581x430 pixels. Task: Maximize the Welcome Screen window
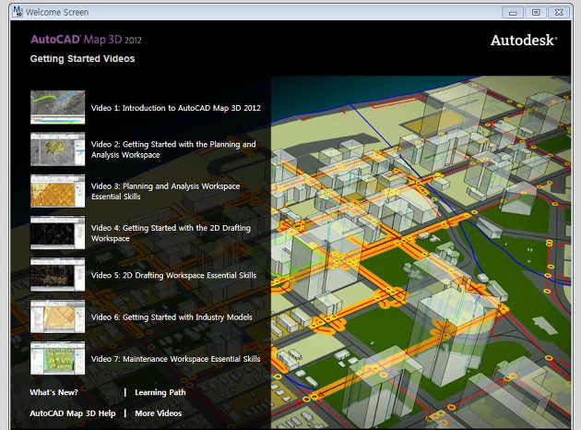coord(536,13)
